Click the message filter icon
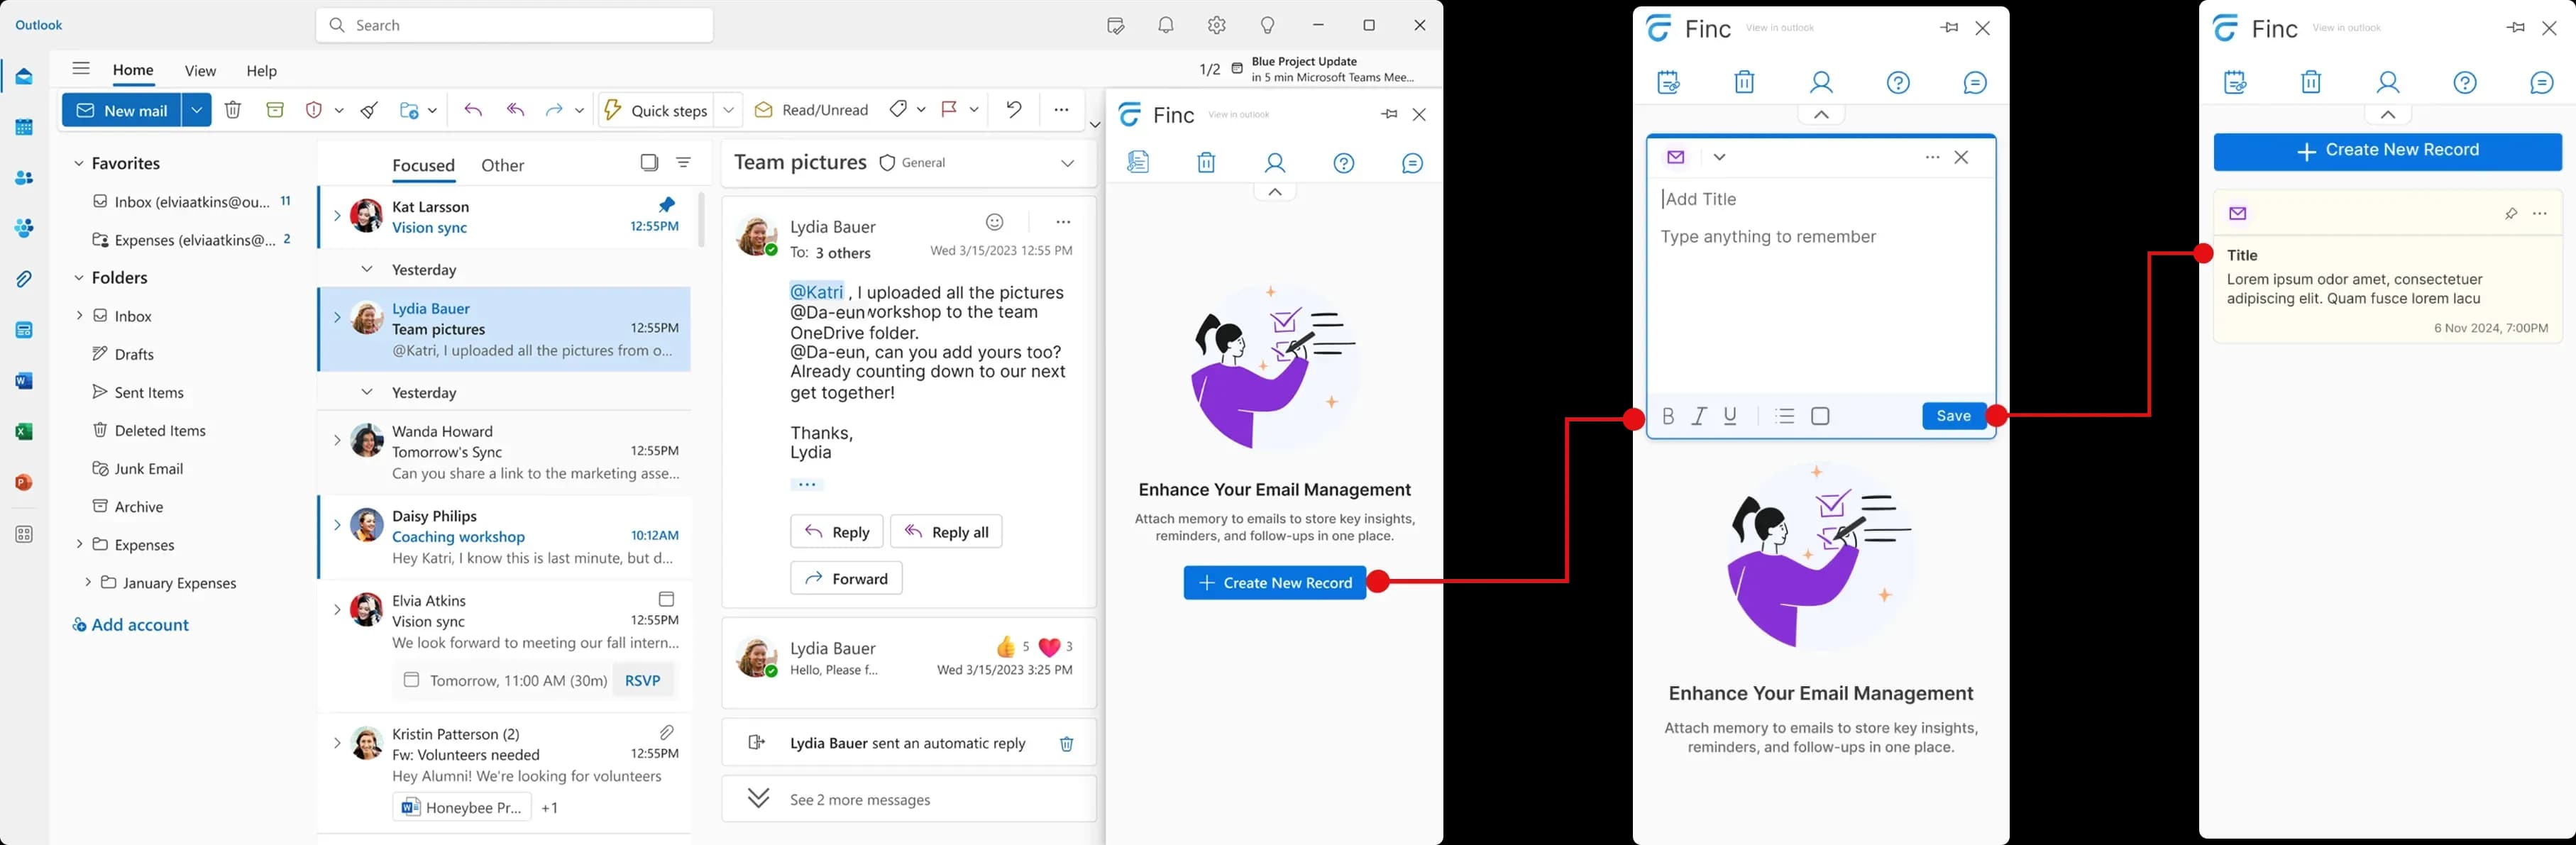The width and height of the screenshot is (2576, 845). coord(684,162)
